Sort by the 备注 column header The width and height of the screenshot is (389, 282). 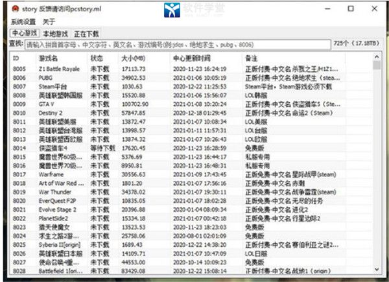[x=252, y=58]
